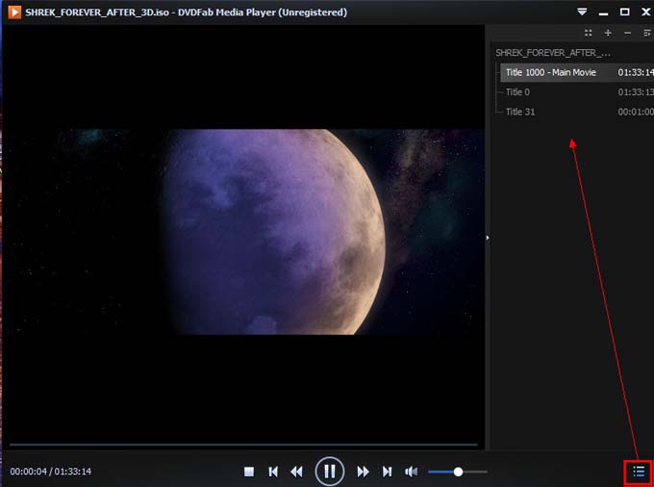Click the elapsed time display 00:00:04

pos(28,472)
